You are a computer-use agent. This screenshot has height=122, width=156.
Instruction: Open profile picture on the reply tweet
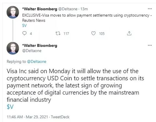pyautogui.click(x=13, y=48)
